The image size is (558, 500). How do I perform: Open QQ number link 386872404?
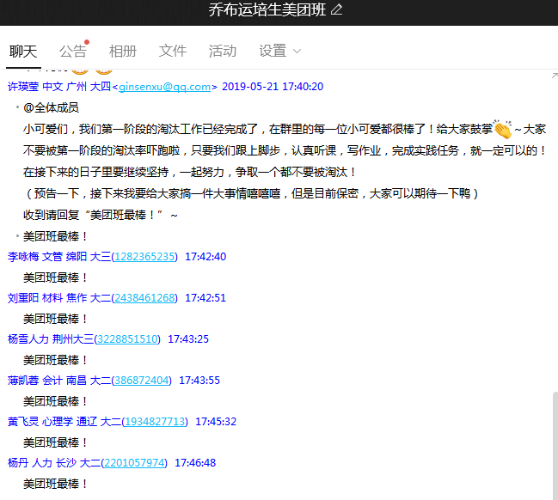[x=142, y=381]
